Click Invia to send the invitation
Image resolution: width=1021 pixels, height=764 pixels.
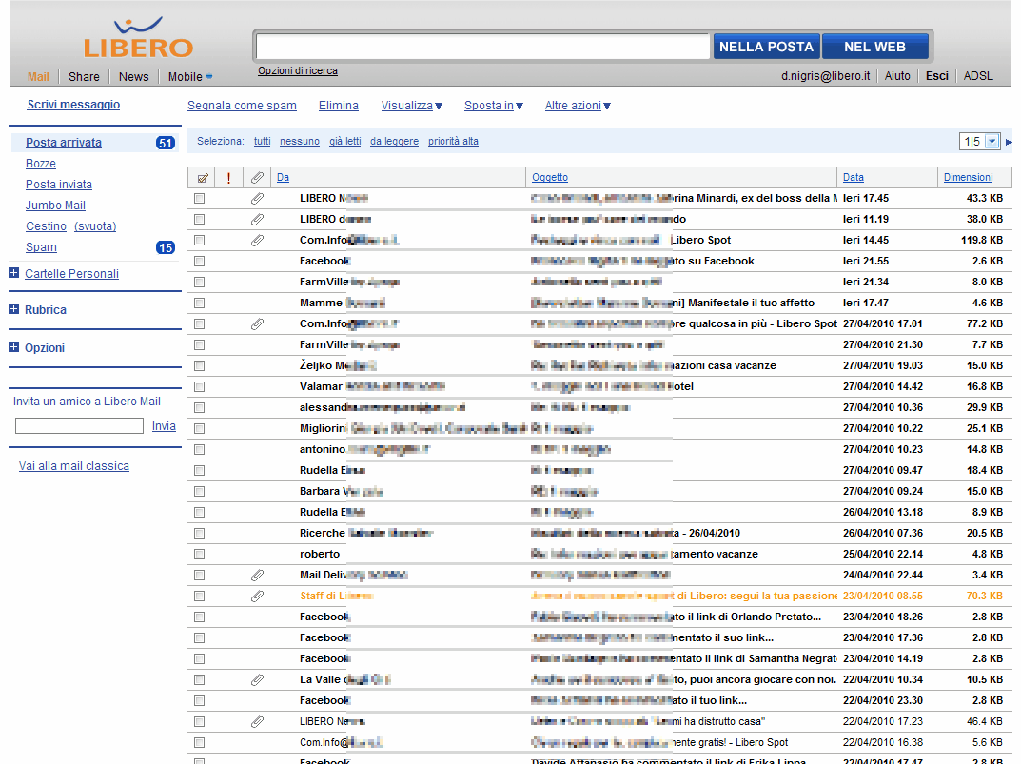164,426
